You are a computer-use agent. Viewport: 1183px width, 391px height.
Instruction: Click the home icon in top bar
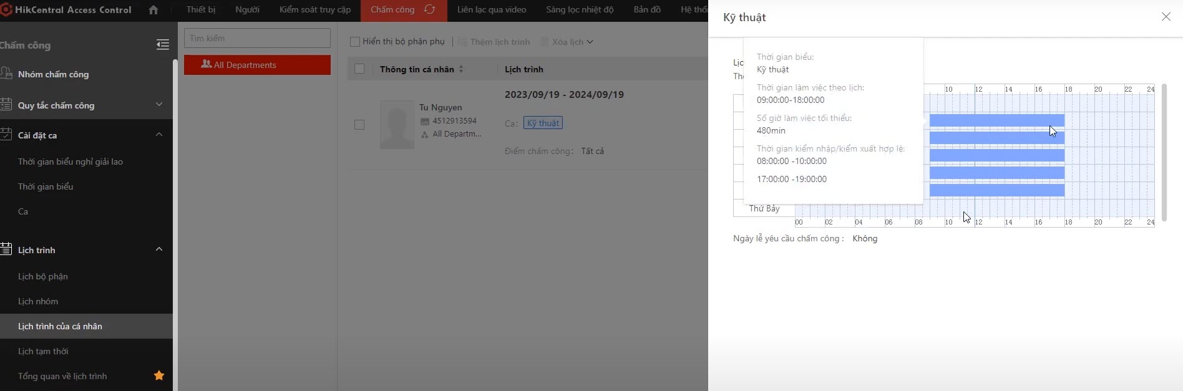coord(153,10)
